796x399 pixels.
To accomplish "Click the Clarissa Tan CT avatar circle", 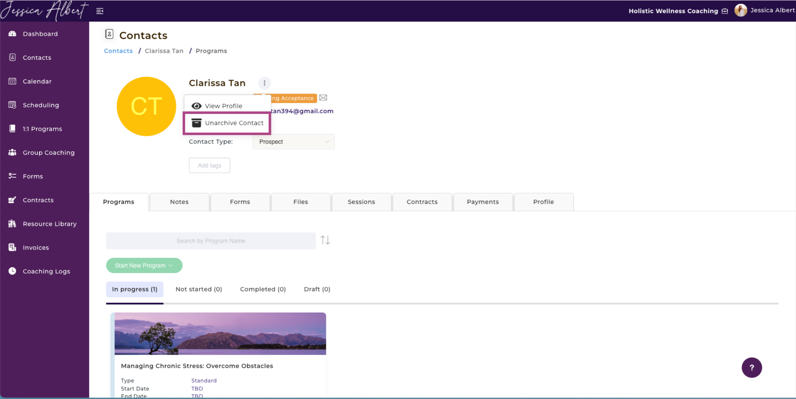I will point(146,106).
